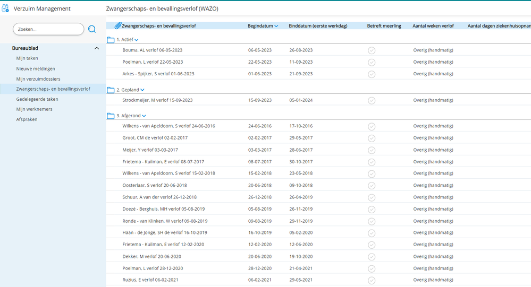Screen dimensions: 531x287
Task: Click the paperclip attachment icon in header
Action: pos(117,25)
